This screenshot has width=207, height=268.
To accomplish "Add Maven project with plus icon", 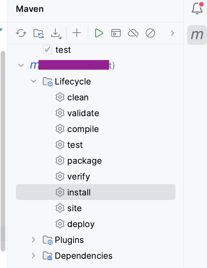I will pyautogui.click(x=77, y=33).
